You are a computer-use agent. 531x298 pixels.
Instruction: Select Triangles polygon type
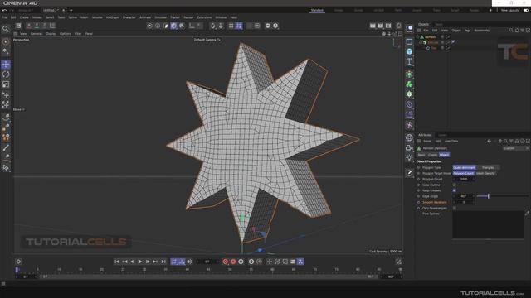coord(488,167)
